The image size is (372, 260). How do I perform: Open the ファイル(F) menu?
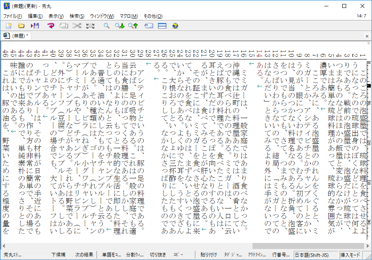pyautogui.click(x=12, y=16)
